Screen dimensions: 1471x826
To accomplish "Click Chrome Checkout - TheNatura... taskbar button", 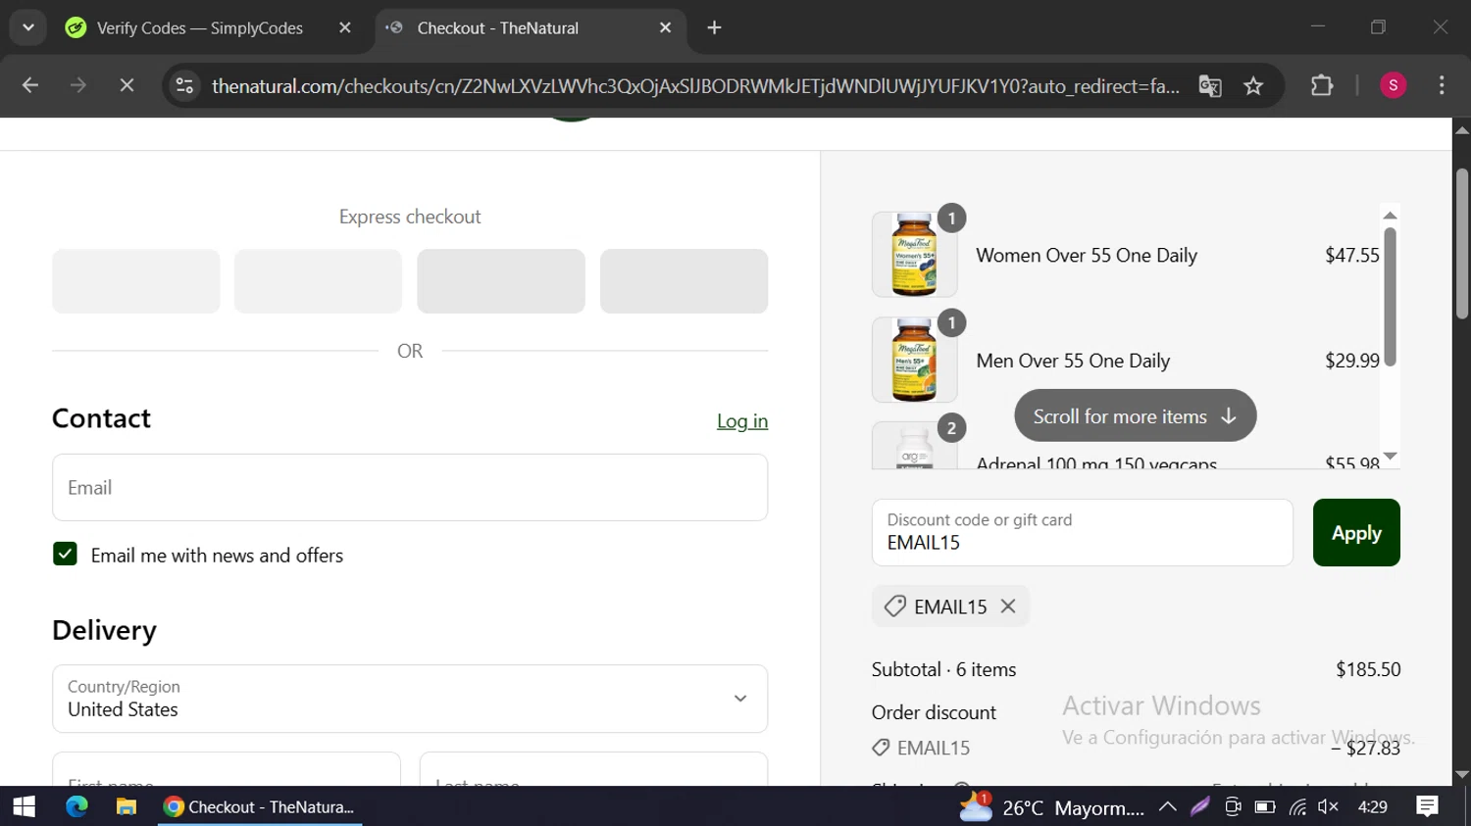I will coord(260,806).
